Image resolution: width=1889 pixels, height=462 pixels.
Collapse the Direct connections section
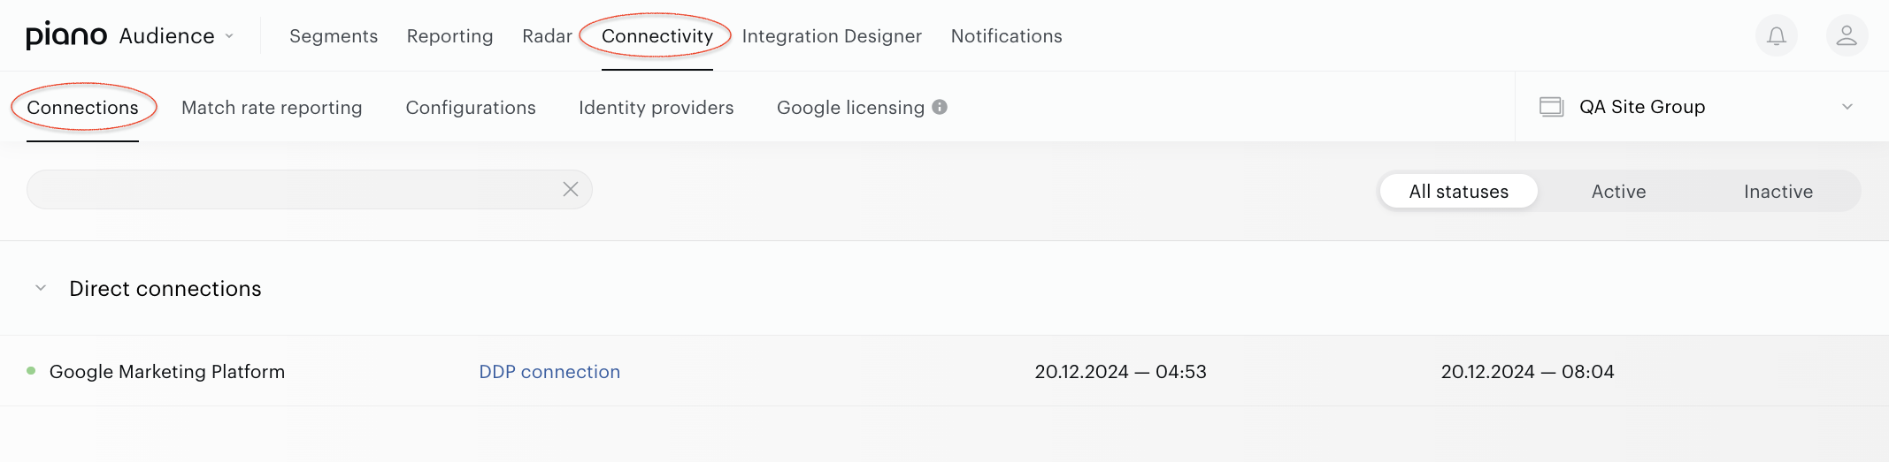(x=41, y=288)
